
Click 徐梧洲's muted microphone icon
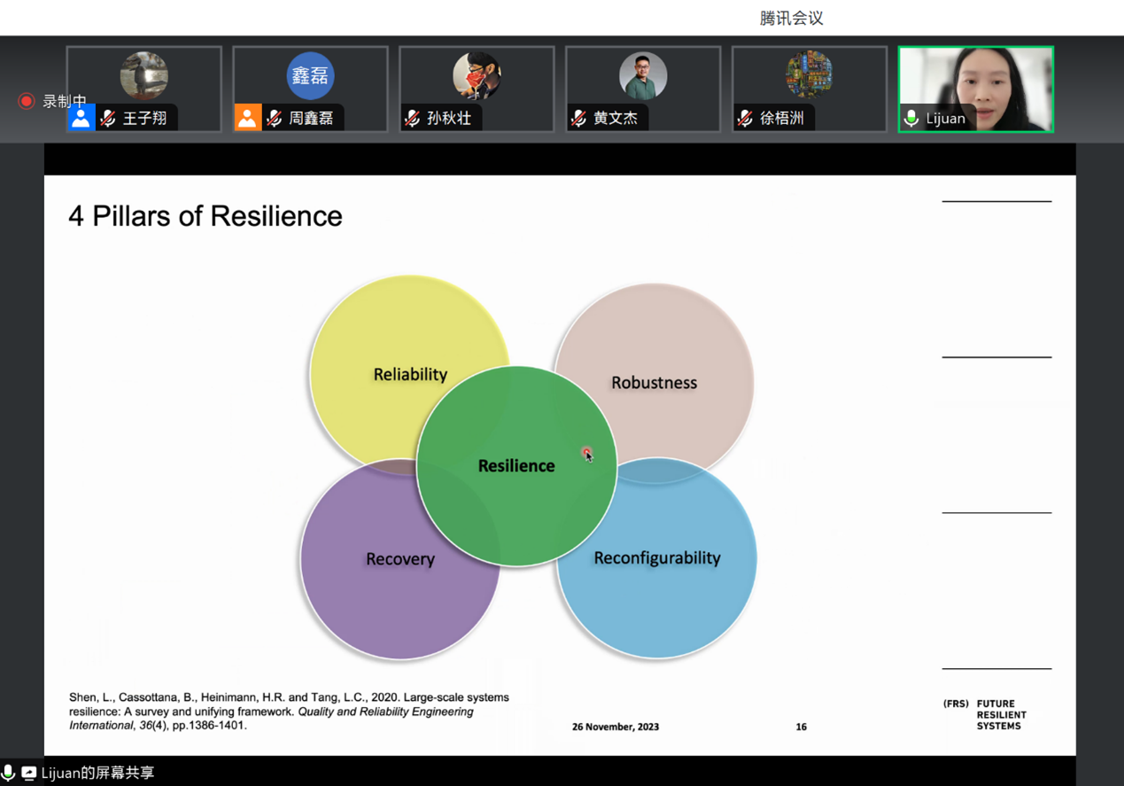(x=746, y=118)
